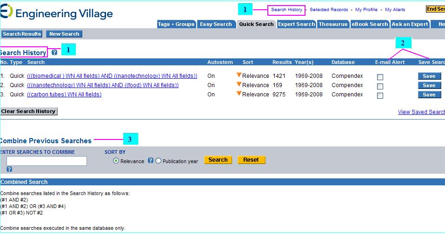Click the End Session button
Image resolution: width=445 pixels, height=234 pixels.
coord(435,9)
